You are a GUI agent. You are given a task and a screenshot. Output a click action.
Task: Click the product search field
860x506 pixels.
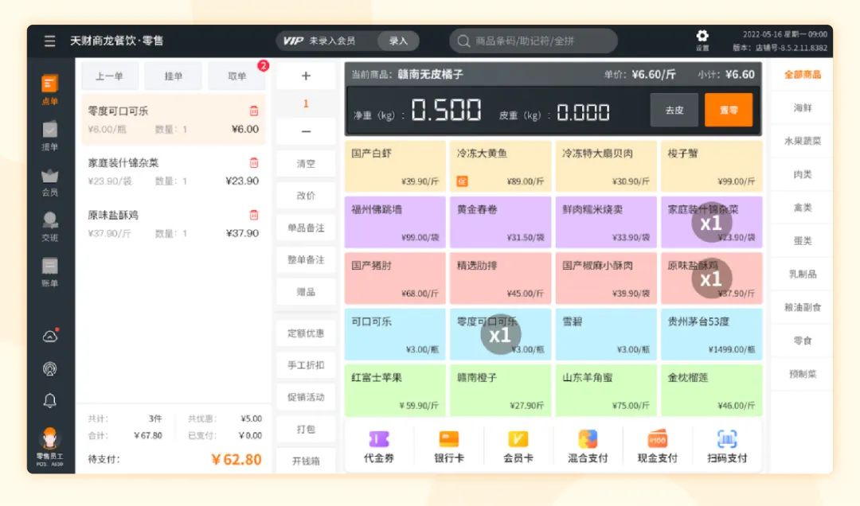(534, 41)
